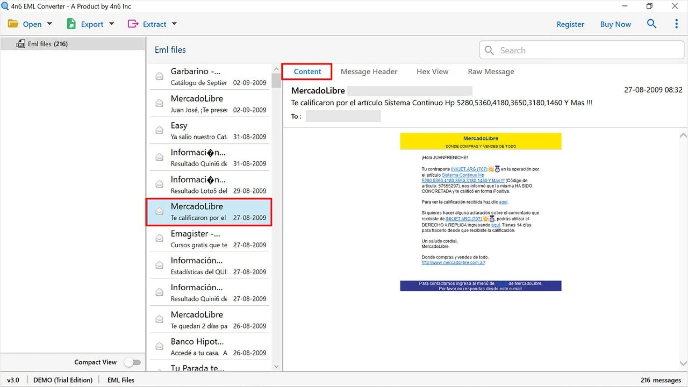Click the envelope icon next to Emagister email
Viewport: 688px width, 387px height.
tap(159, 238)
